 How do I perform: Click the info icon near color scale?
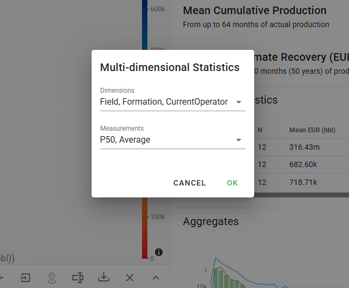(159, 252)
